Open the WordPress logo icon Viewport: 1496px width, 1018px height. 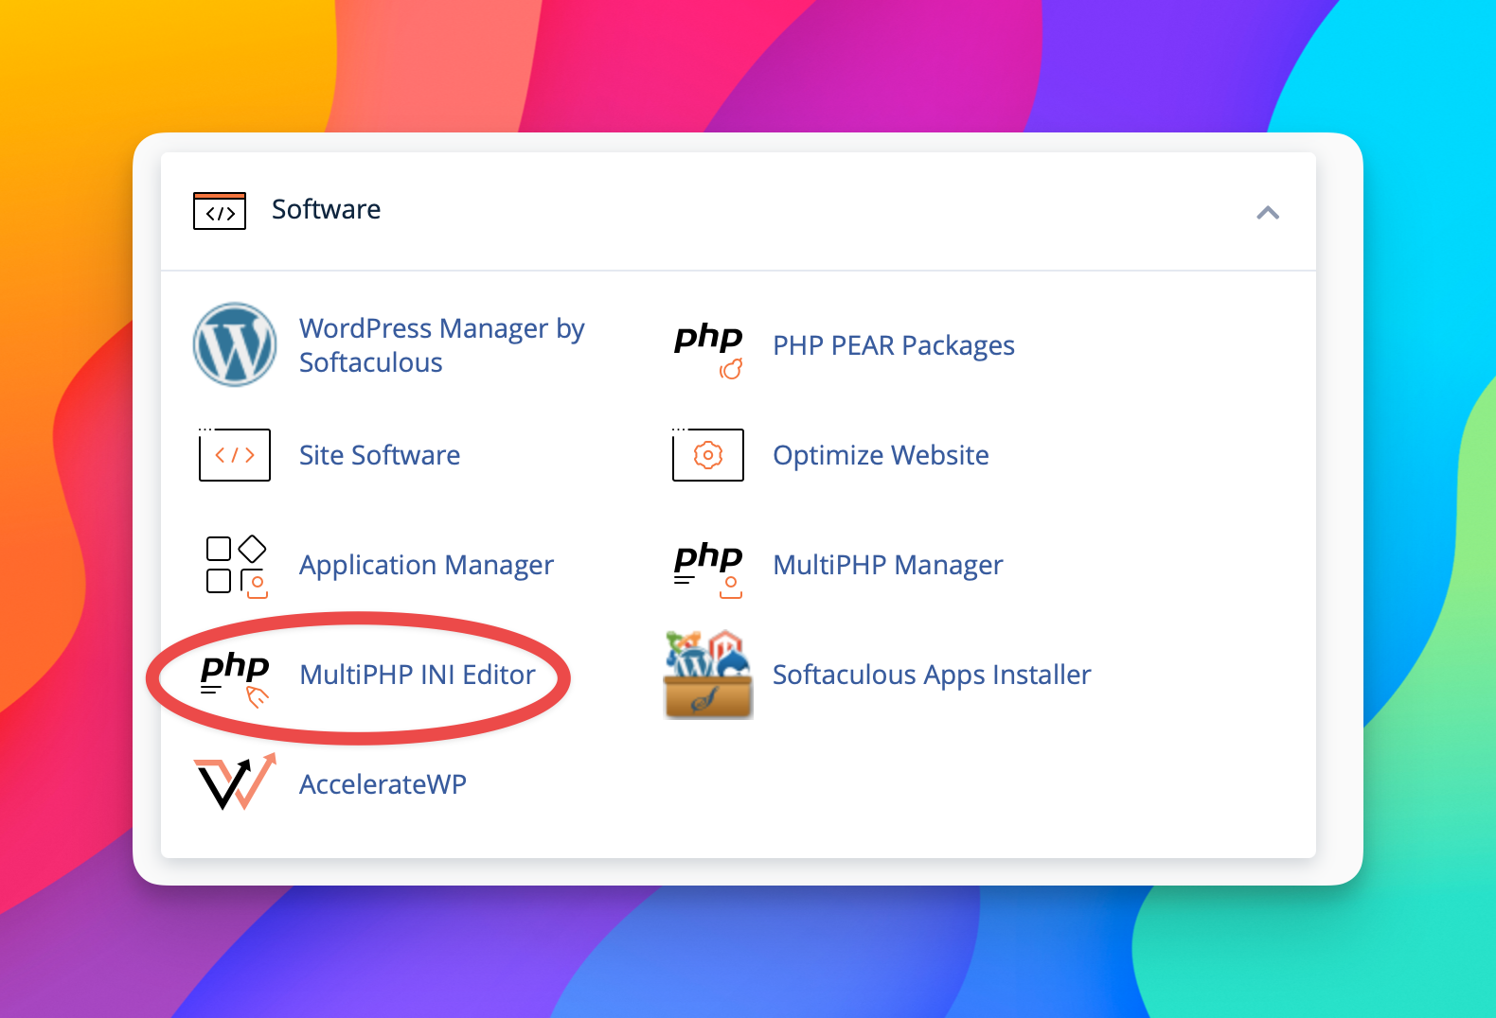[235, 344]
